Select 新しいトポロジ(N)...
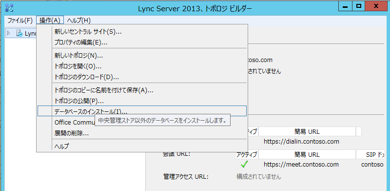 (142, 56)
